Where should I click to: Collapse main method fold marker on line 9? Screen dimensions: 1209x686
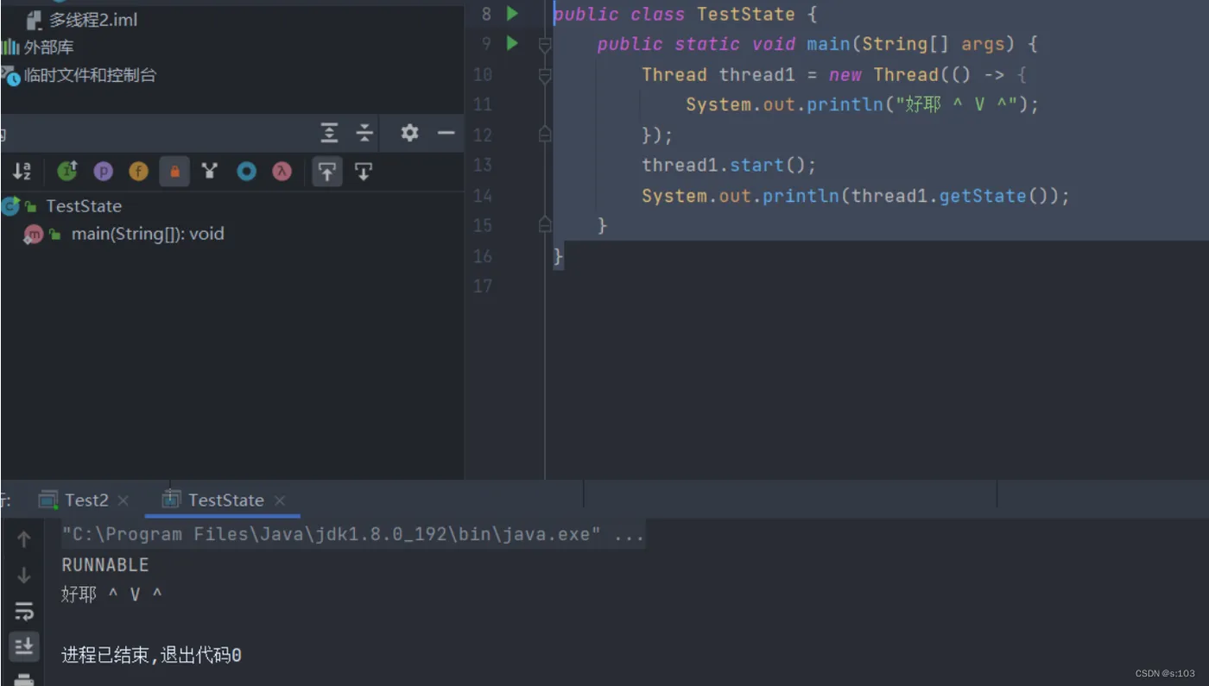(x=544, y=43)
